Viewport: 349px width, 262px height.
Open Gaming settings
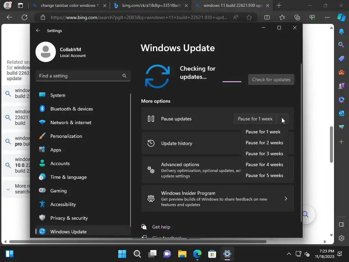pyautogui.click(x=82, y=191)
